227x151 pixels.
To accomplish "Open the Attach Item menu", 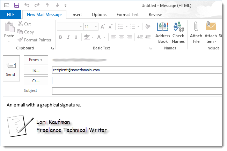I will point(211,32).
